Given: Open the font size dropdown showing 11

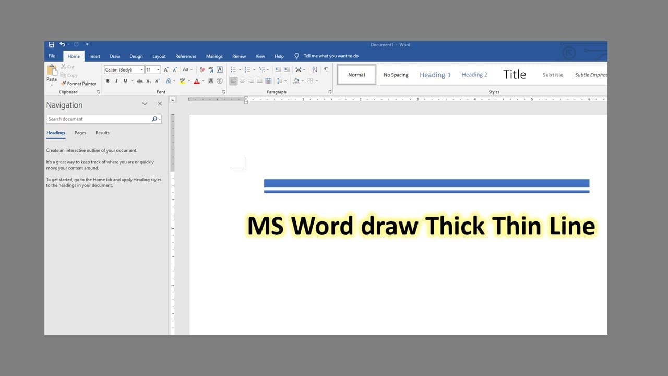Looking at the screenshot, I should click(159, 70).
